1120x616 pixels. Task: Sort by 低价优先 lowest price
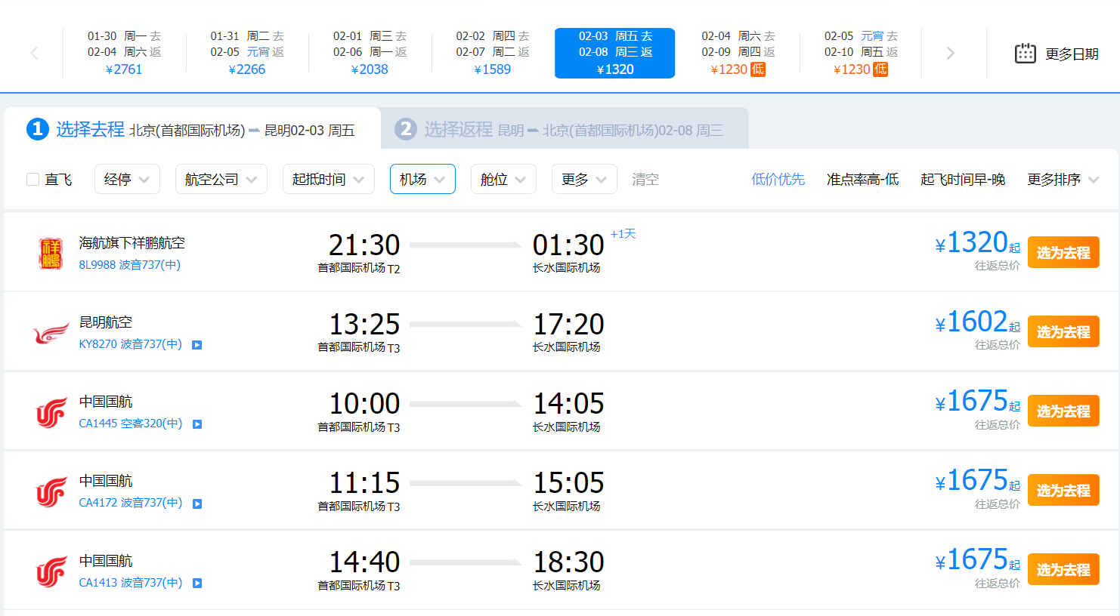coord(778,180)
